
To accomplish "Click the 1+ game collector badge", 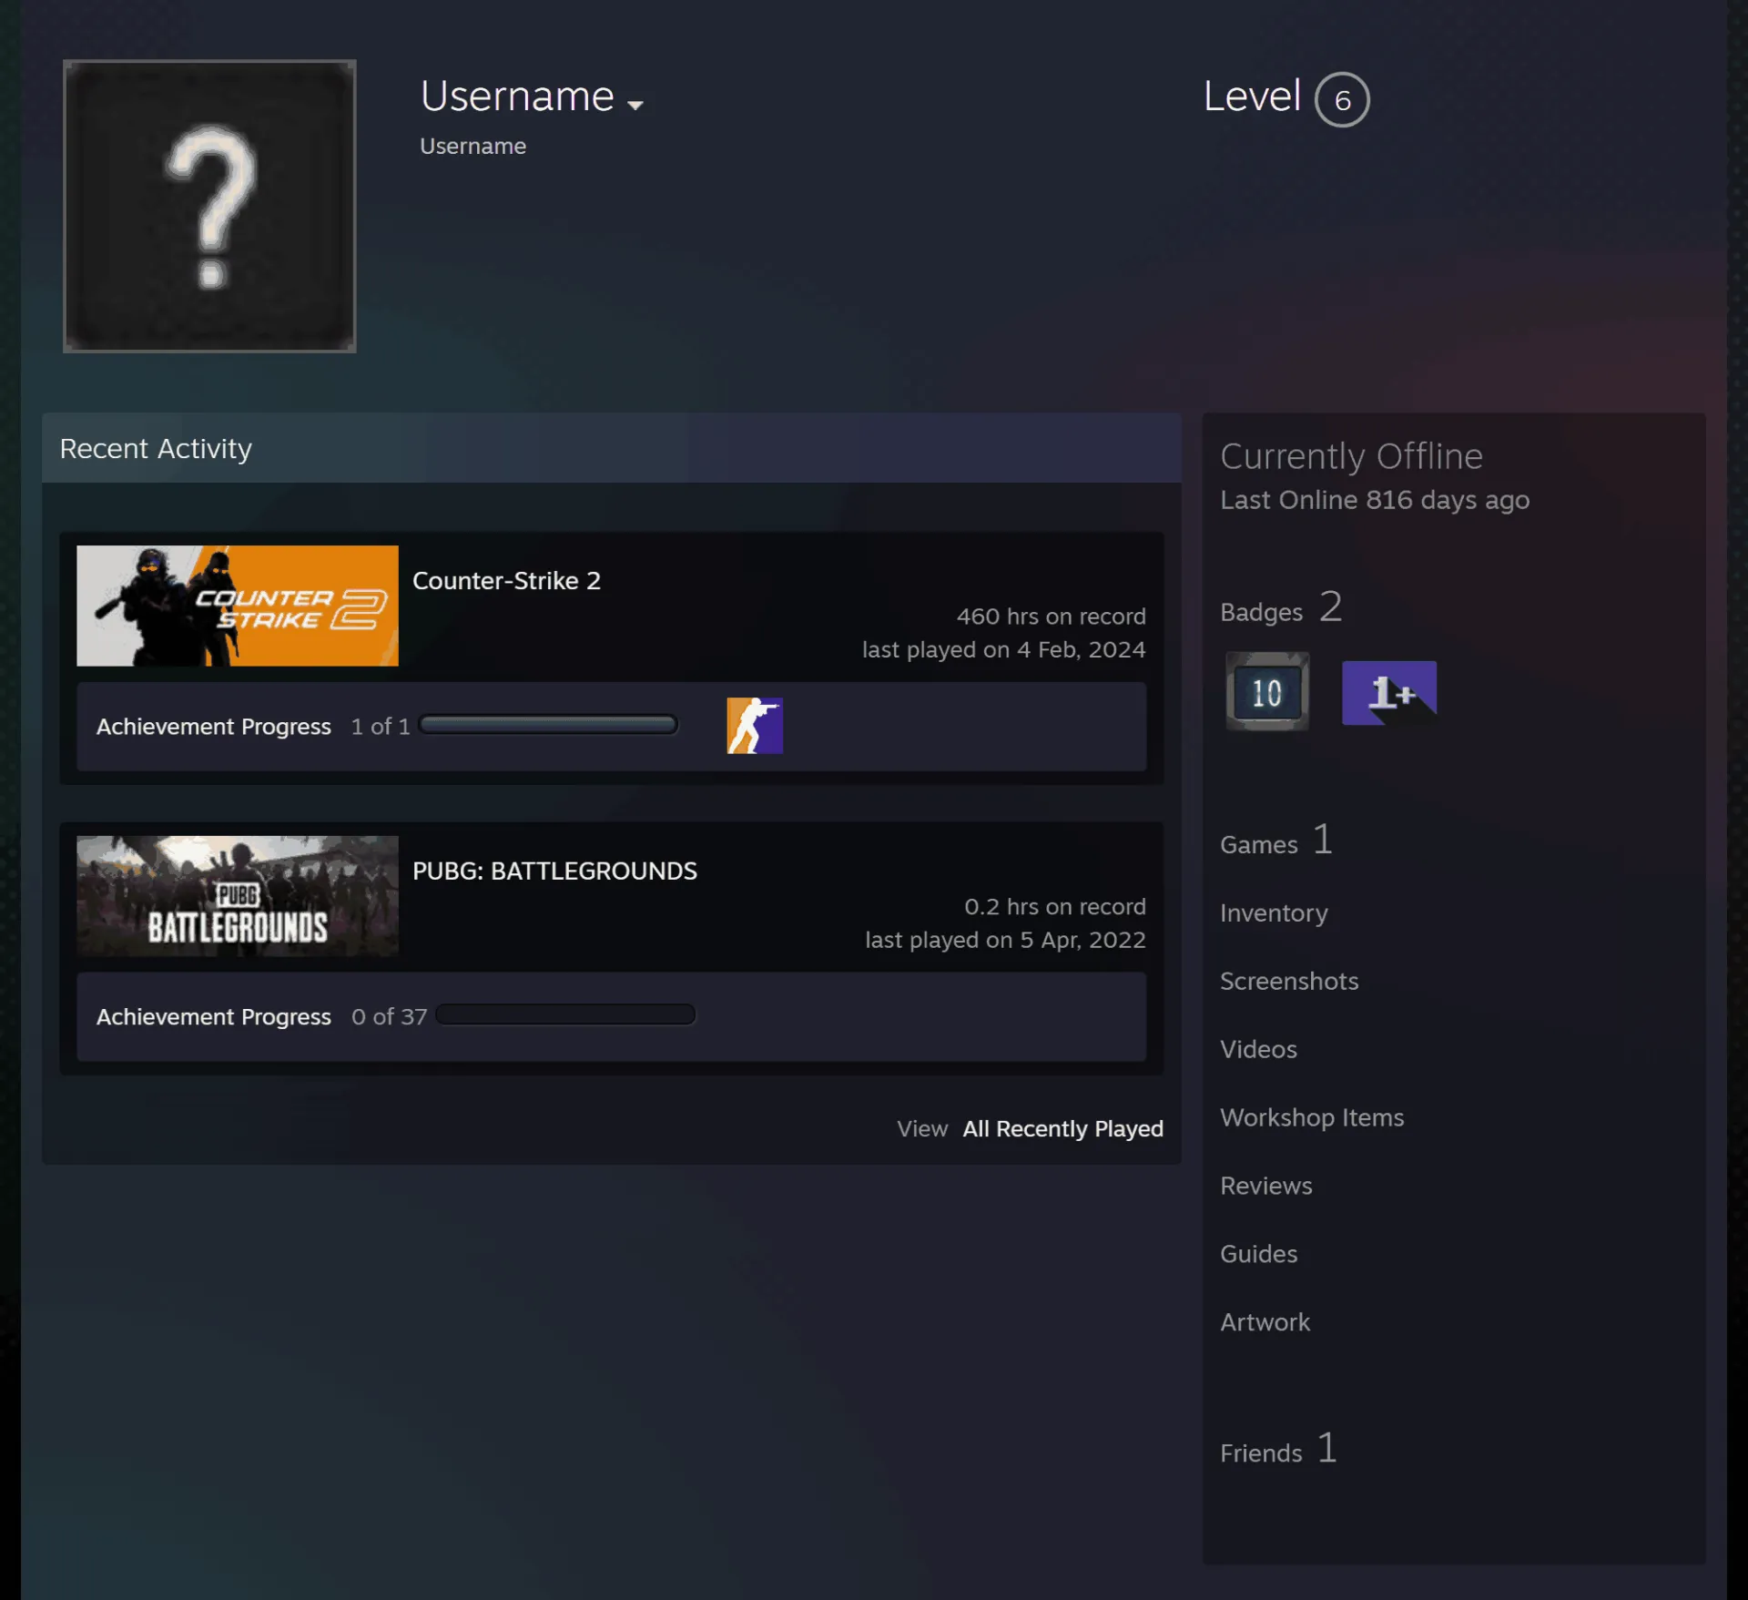I will tap(1389, 693).
